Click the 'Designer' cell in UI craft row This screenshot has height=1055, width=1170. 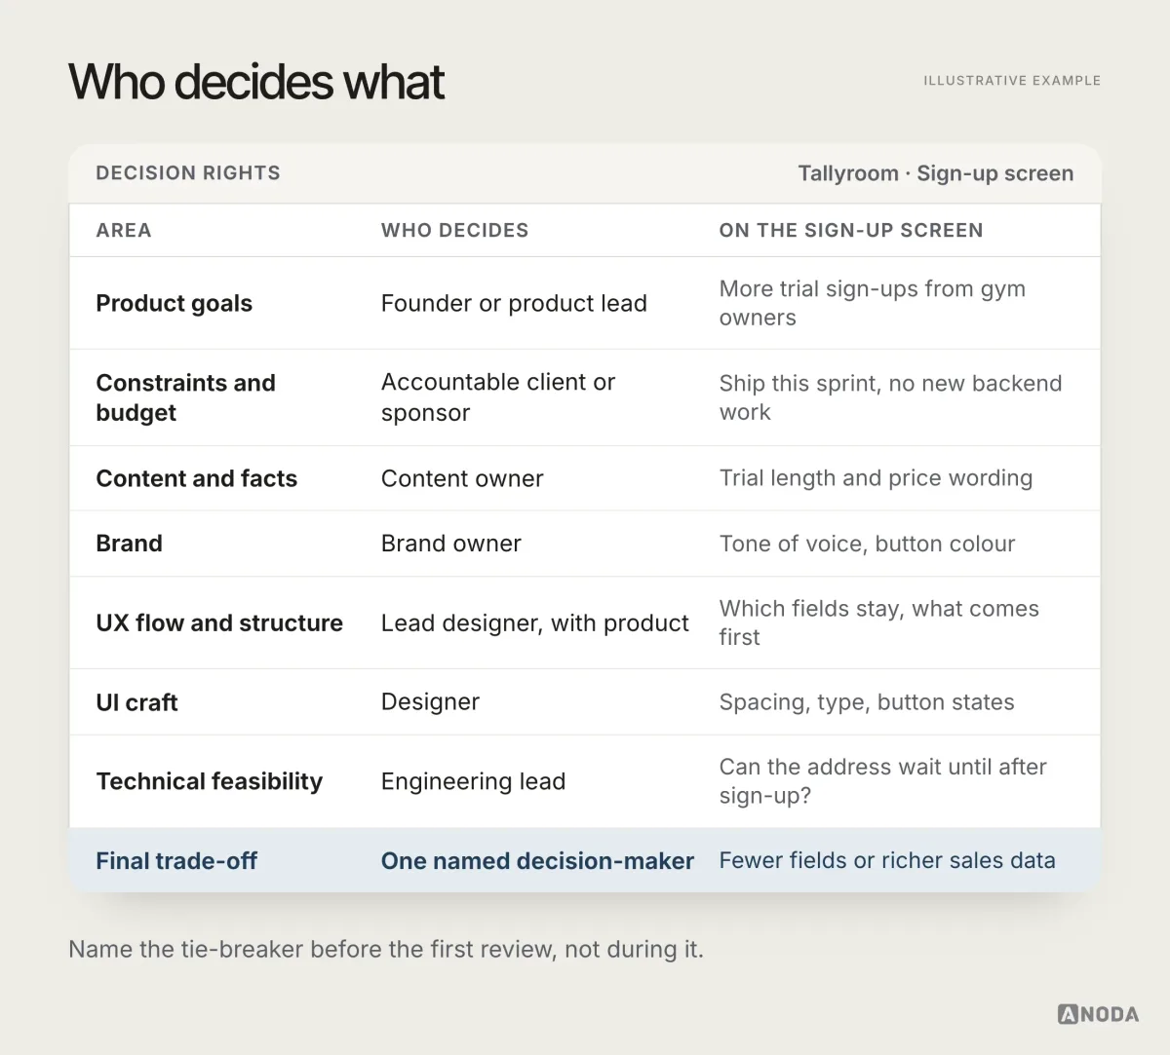[430, 702]
